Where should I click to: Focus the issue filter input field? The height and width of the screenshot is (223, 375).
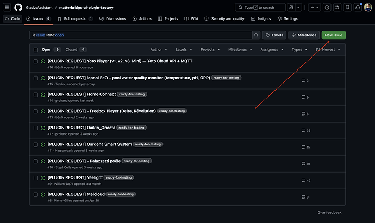pos(141,35)
